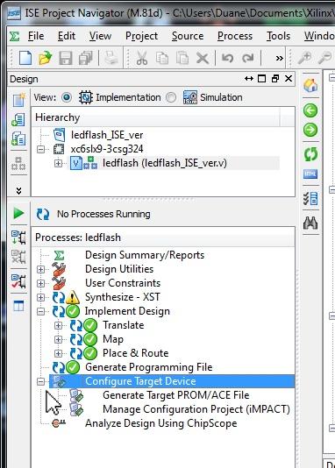Open the File menu
Screen dimensions: 335x468
36,36
